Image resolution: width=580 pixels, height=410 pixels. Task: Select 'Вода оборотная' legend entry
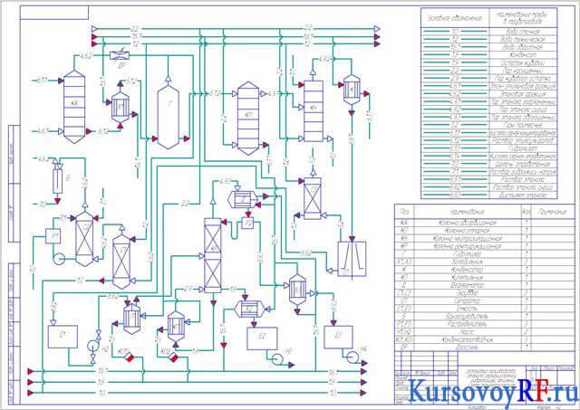tap(488, 47)
